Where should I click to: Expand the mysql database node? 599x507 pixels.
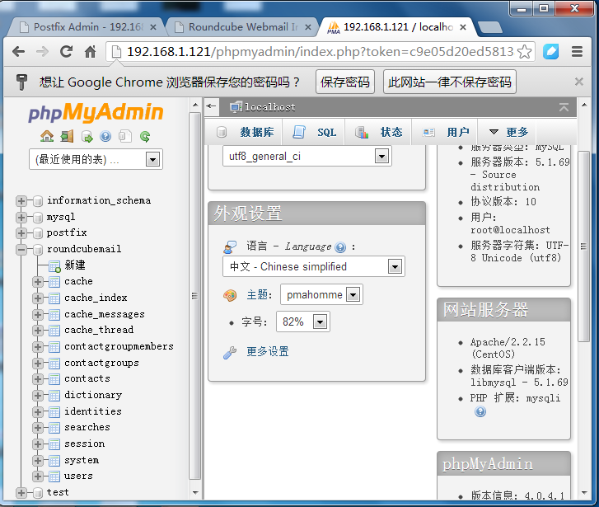click(21, 217)
